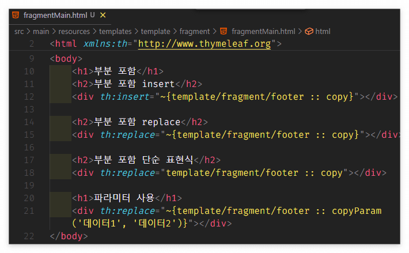The image size is (409, 253).
Task: Close the fragmentMain.html tab
Action: pos(103,16)
